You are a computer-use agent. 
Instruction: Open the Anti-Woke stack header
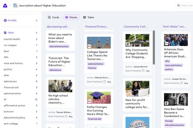[x=174, y=27]
